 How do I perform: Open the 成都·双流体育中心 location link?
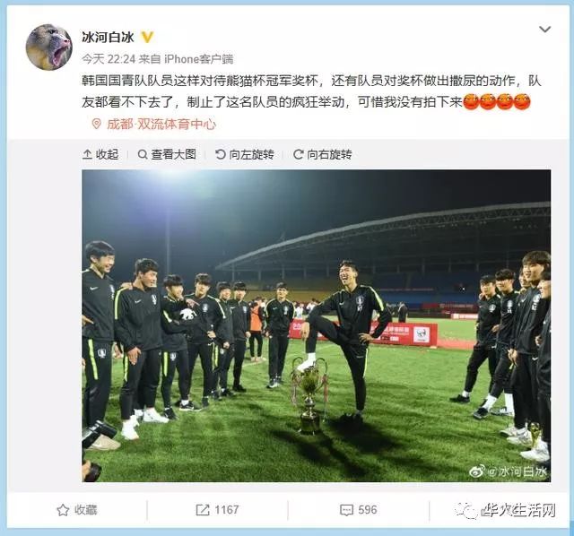coord(161,125)
